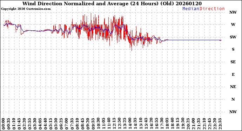Click the 'Copyright 2026 Curtronics.com' text
The image size is (242, 131).
point(26,9)
